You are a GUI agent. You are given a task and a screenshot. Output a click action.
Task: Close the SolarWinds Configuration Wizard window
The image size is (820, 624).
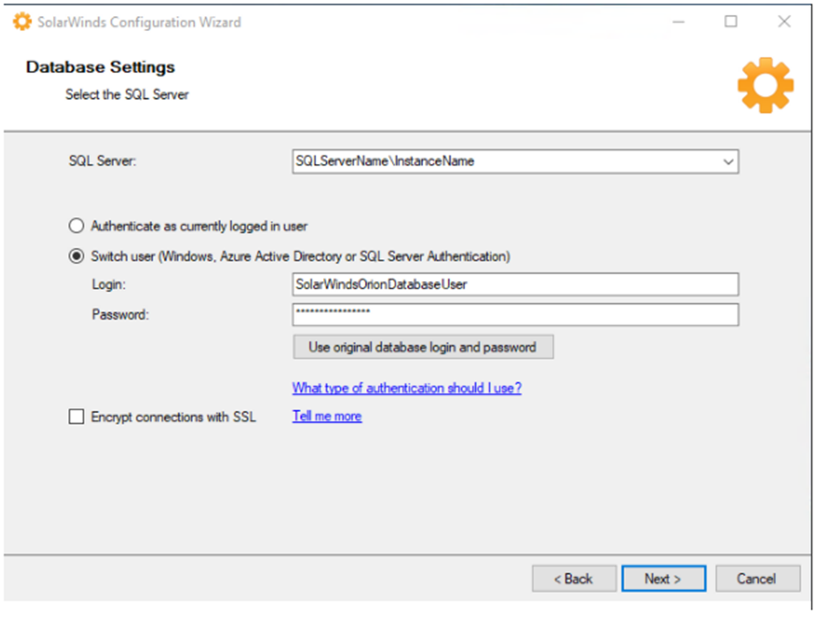pos(784,23)
